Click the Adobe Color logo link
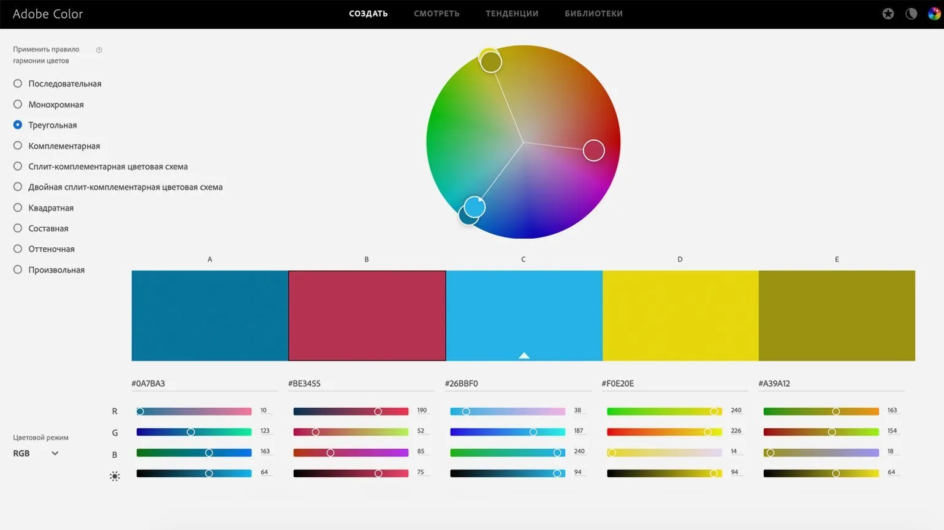The height and width of the screenshot is (530, 944). pos(48,14)
